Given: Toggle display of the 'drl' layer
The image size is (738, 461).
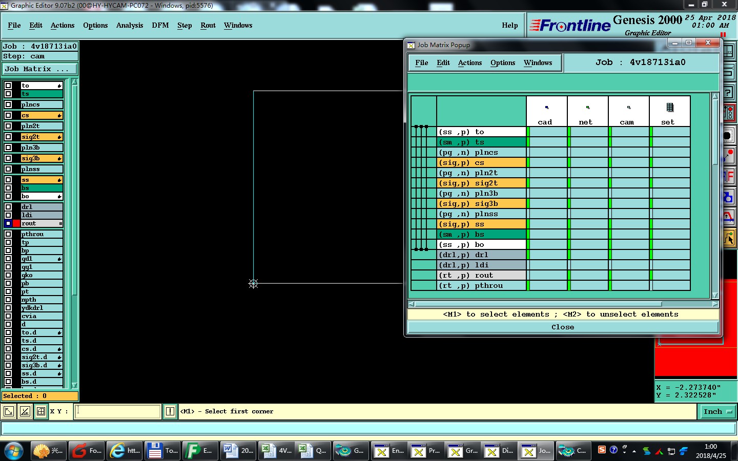Looking at the screenshot, I should pyautogui.click(x=8, y=207).
